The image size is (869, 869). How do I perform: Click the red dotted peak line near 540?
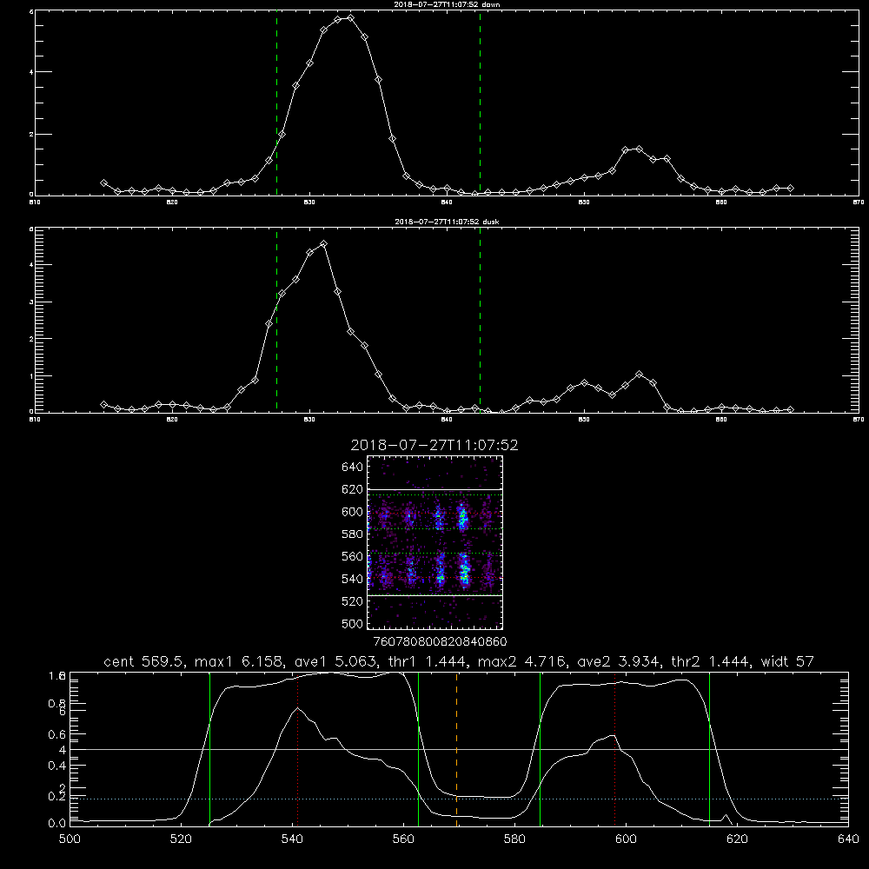[x=297, y=749]
